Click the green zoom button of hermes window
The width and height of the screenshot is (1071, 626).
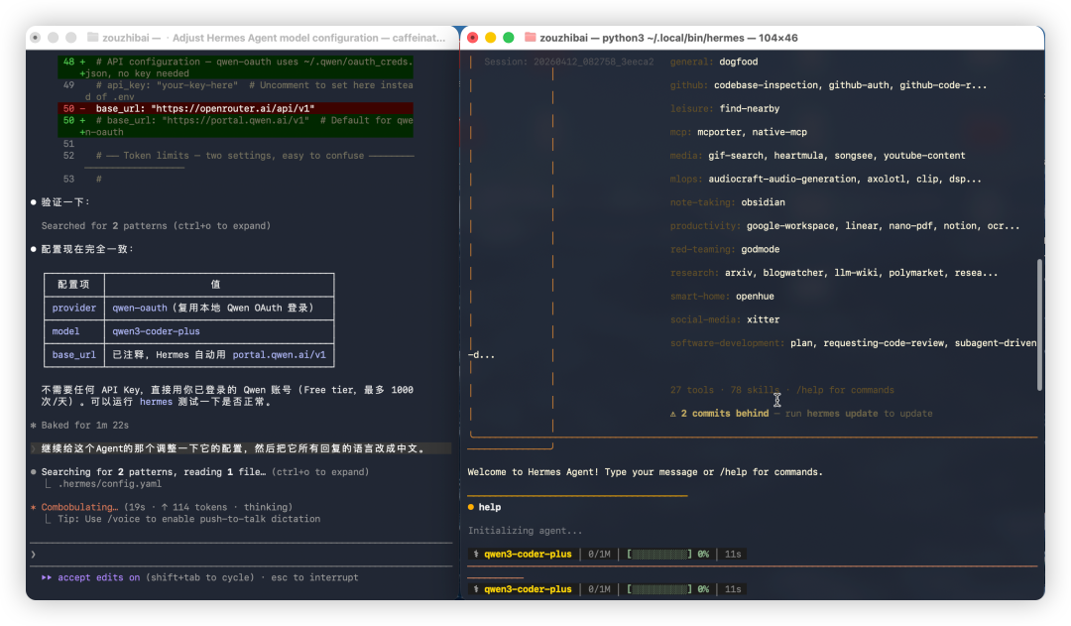coord(509,38)
